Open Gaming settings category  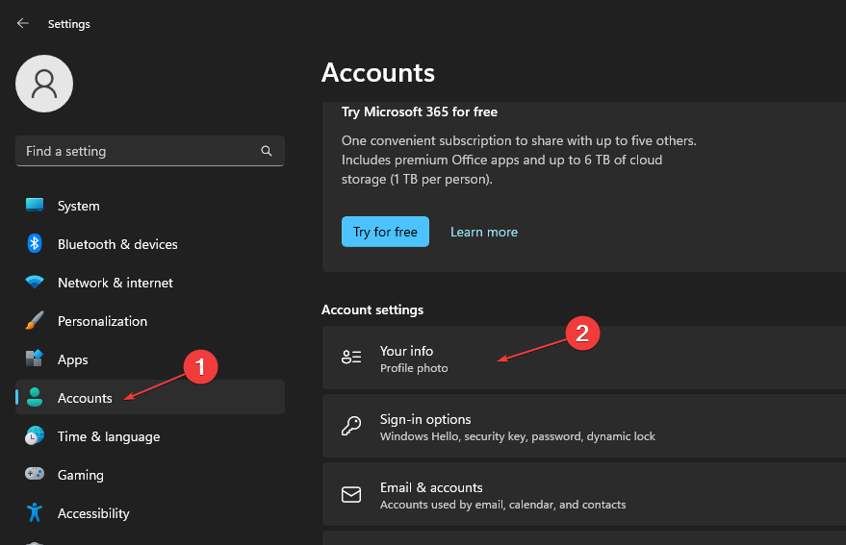point(150,475)
